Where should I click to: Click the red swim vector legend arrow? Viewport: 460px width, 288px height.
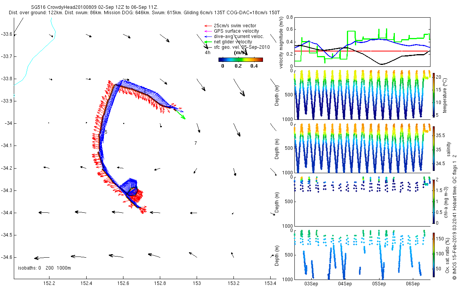click(207, 26)
